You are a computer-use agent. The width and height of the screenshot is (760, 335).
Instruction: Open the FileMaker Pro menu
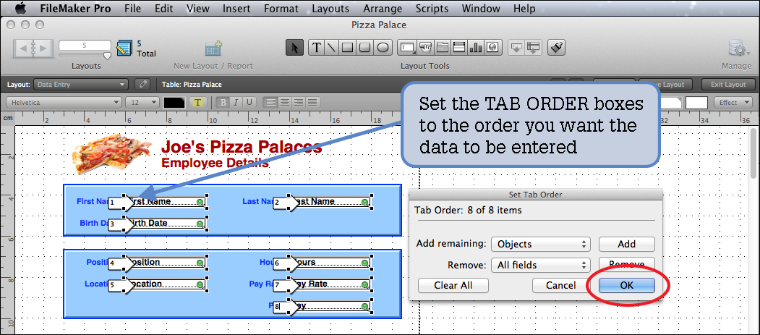point(75,8)
